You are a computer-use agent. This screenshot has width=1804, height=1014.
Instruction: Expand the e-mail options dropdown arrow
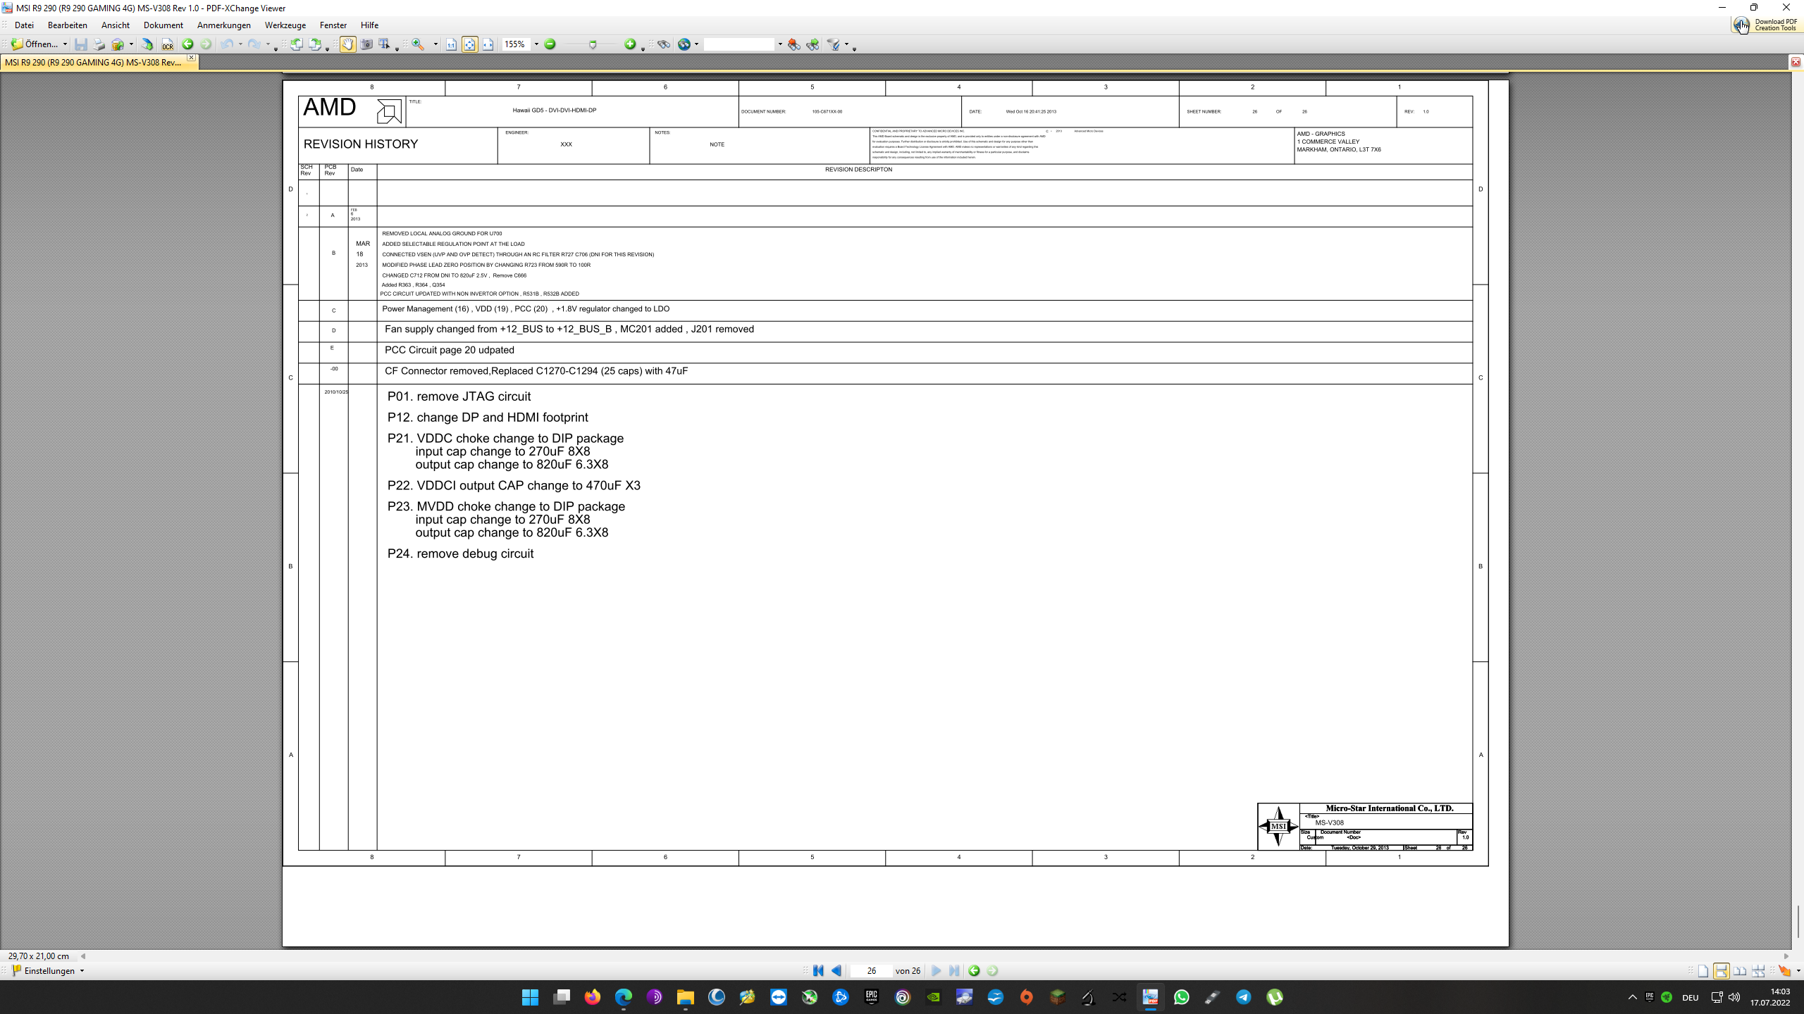(x=131, y=44)
